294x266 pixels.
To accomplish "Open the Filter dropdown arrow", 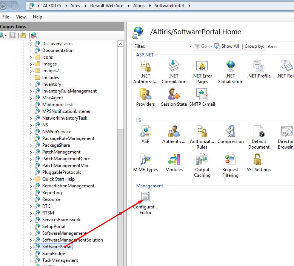I will 190,47.
